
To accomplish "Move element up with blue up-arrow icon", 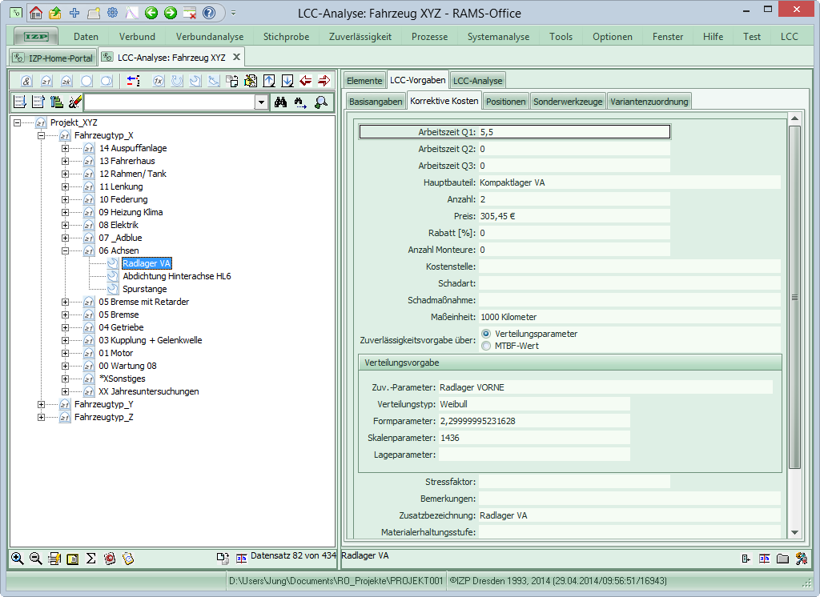I will click(x=269, y=81).
